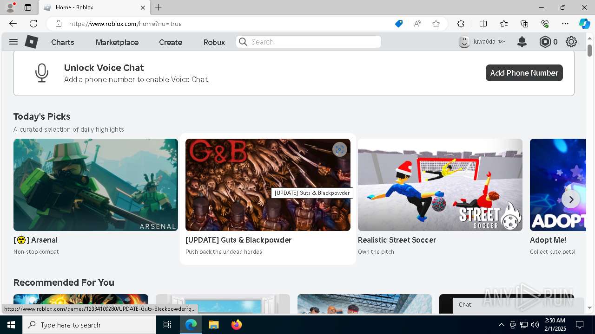595x334 pixels.
Task: Open a new browser tab
Action: 159,7
